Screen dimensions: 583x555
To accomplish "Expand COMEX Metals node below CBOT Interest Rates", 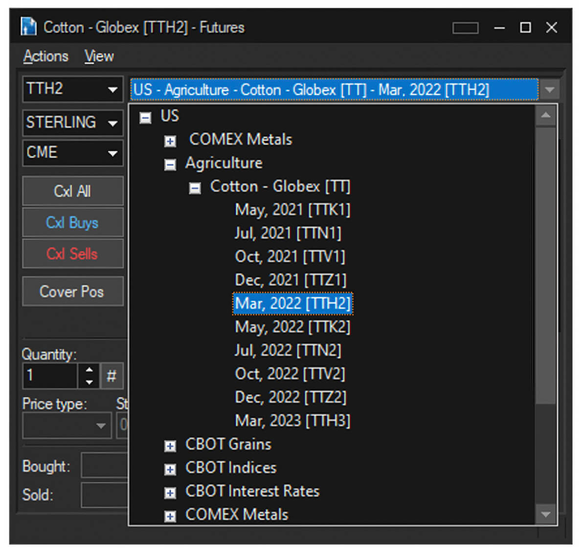I will click(170, 516).
